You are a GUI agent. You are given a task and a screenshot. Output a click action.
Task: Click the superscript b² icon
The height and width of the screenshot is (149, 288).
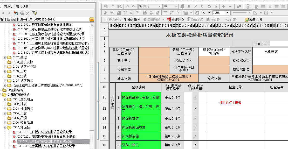(x=239, y=6)
